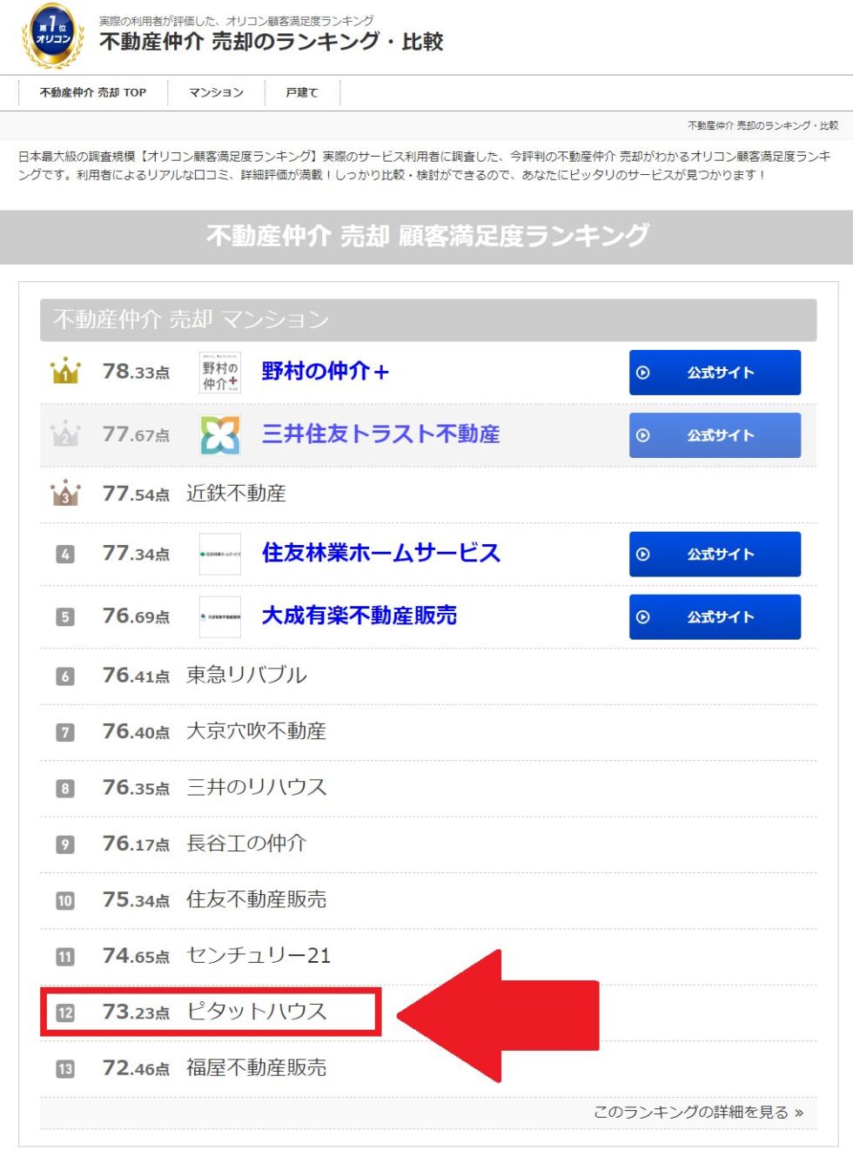Open 公式サイト button for 住友林業ホームサービス

tap(715, 554)
